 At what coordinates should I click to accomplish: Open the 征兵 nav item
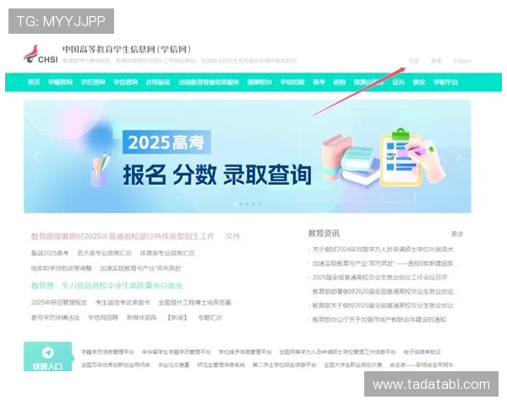click(x=398, y=82)
